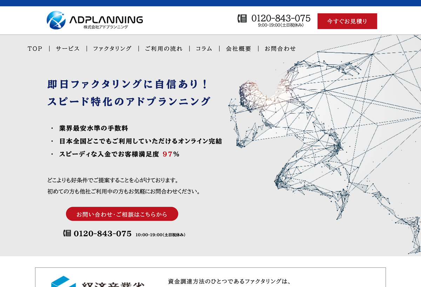Open the ご利用の流れ menu item
The width and height of the screenshot is (421, 287).
[x=163, y=49]
